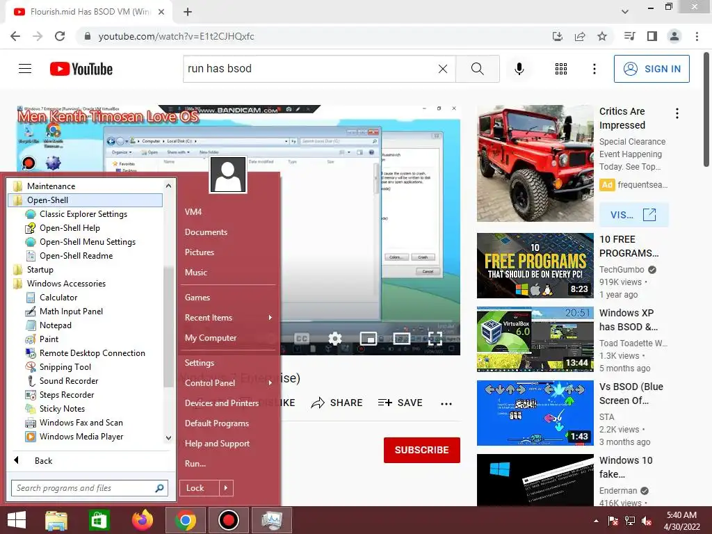
Task: Open File Explorer from the taskbar
Action: [x=56, y=520]
